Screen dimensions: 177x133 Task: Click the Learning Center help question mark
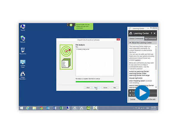click(x=151, y=33)
